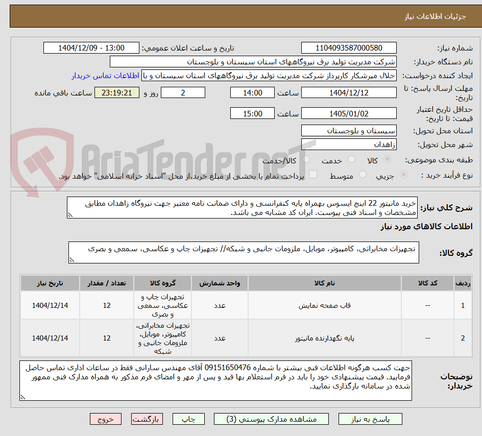
Task: Click the date cell in row 2
Action: (50, 338)
